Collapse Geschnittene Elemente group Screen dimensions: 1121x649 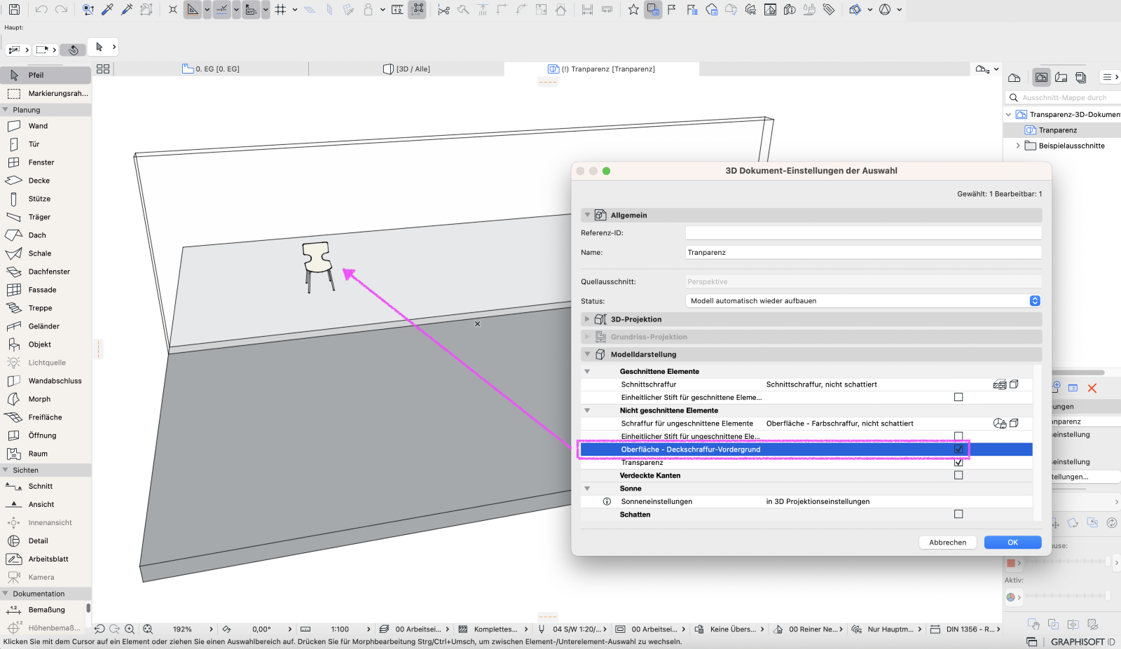click(587, 372)
